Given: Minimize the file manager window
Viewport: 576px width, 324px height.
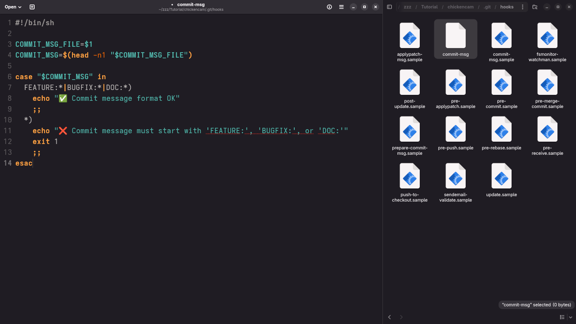Looking at the screenshot, I should (x=547, y=7).
